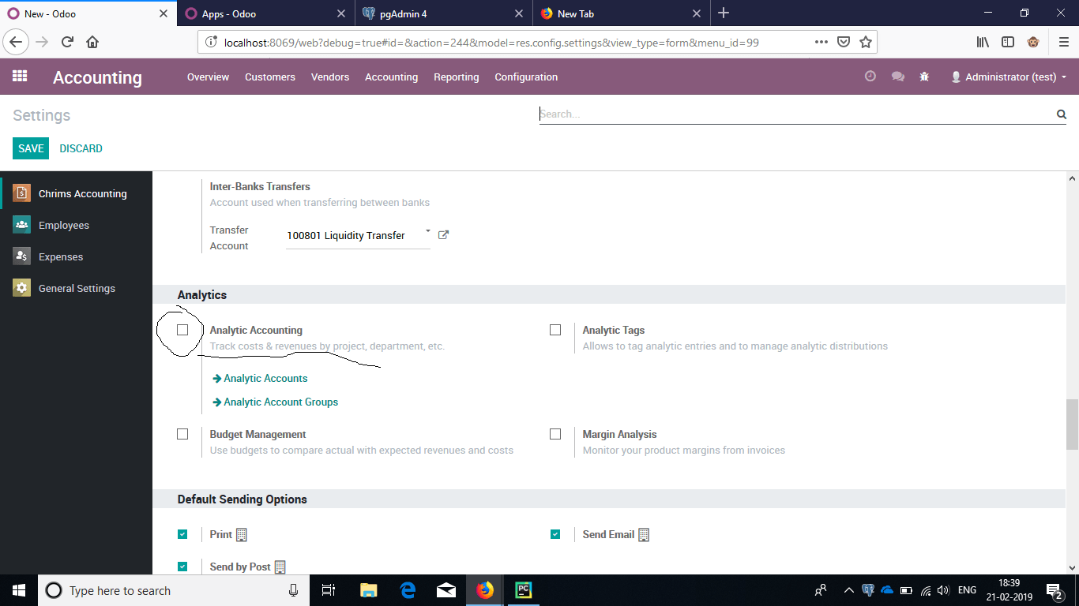Click the SAVE button

click(x=31, y=148)
